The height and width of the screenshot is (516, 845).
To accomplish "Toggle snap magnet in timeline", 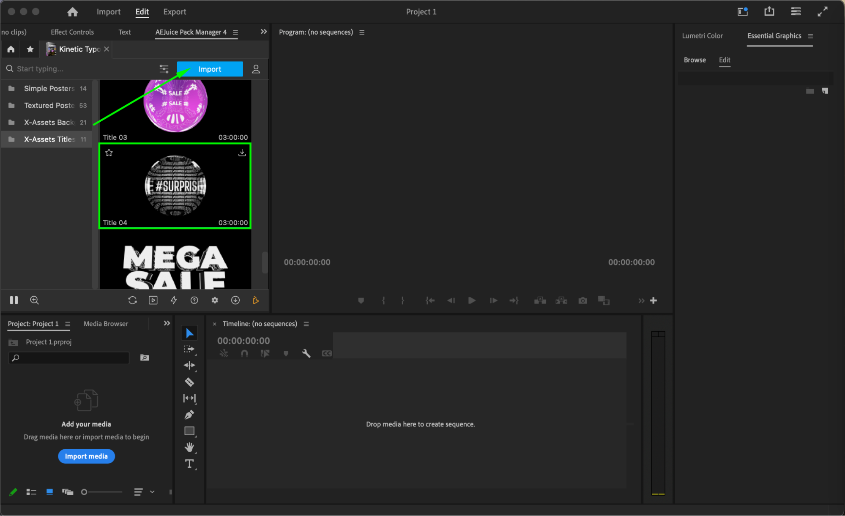I will point(244,353).
